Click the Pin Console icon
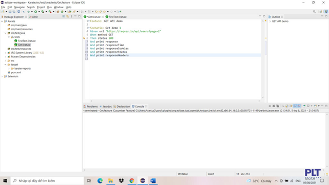The width and height of the screenshot is (329, 185). 304,106
